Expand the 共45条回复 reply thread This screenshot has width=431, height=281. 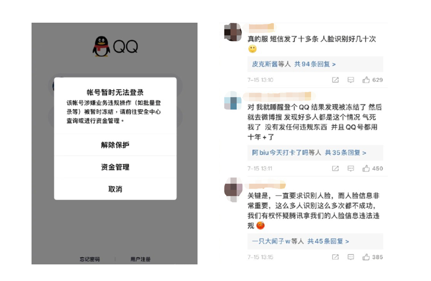[328, 241]
